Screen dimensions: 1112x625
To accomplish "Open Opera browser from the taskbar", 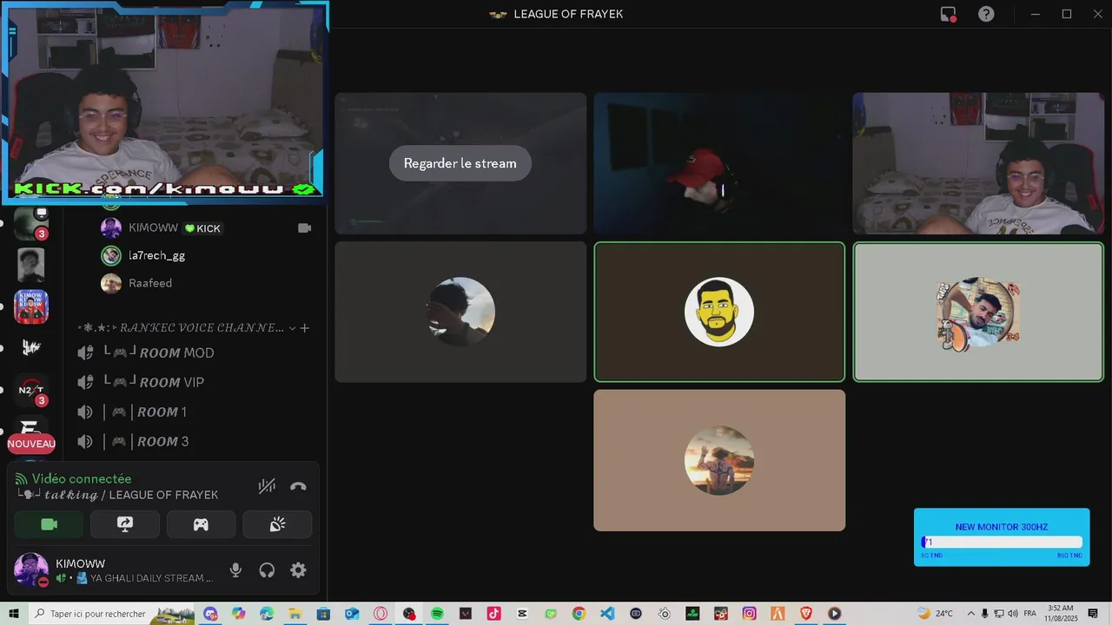I will point(381,614).
